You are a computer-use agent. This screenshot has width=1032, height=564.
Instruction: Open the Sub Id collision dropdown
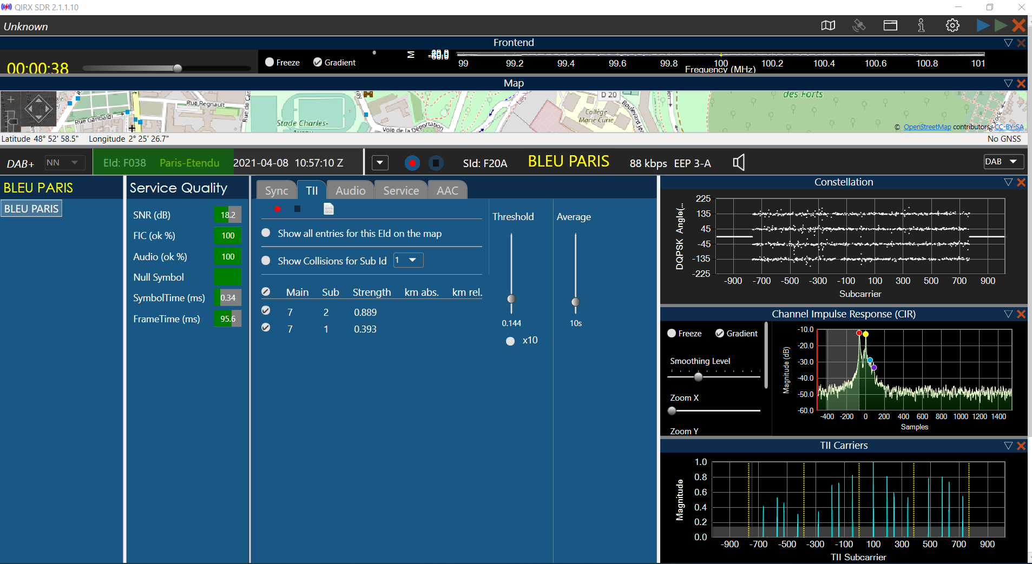tap(408, 260)
